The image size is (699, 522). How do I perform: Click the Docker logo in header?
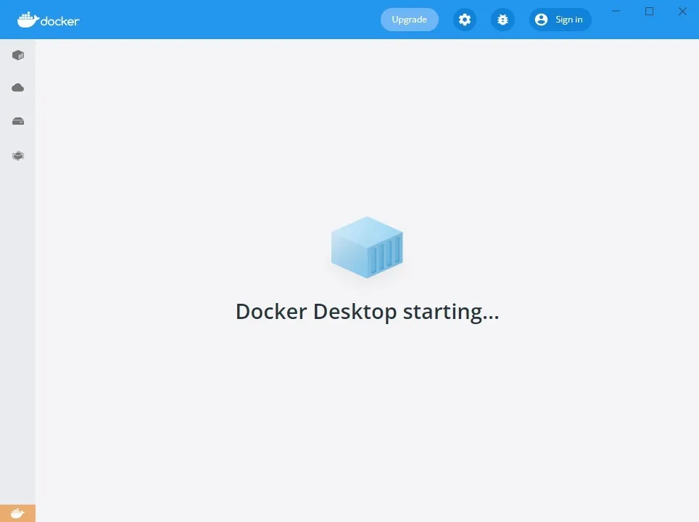point(48,20)
